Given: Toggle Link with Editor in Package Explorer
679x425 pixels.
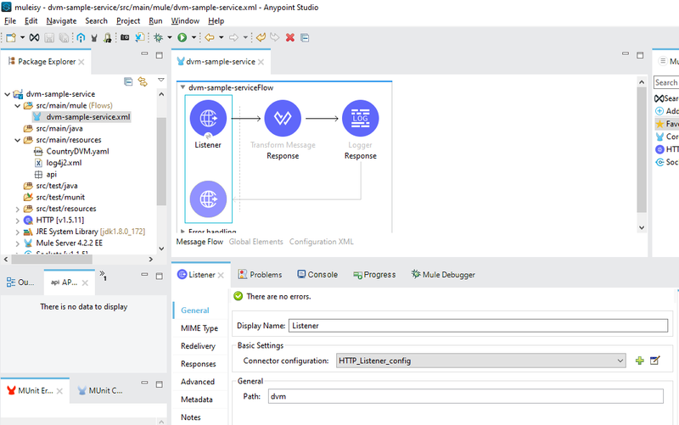Looking at the screenshot, I should click(x=143, y=81).
